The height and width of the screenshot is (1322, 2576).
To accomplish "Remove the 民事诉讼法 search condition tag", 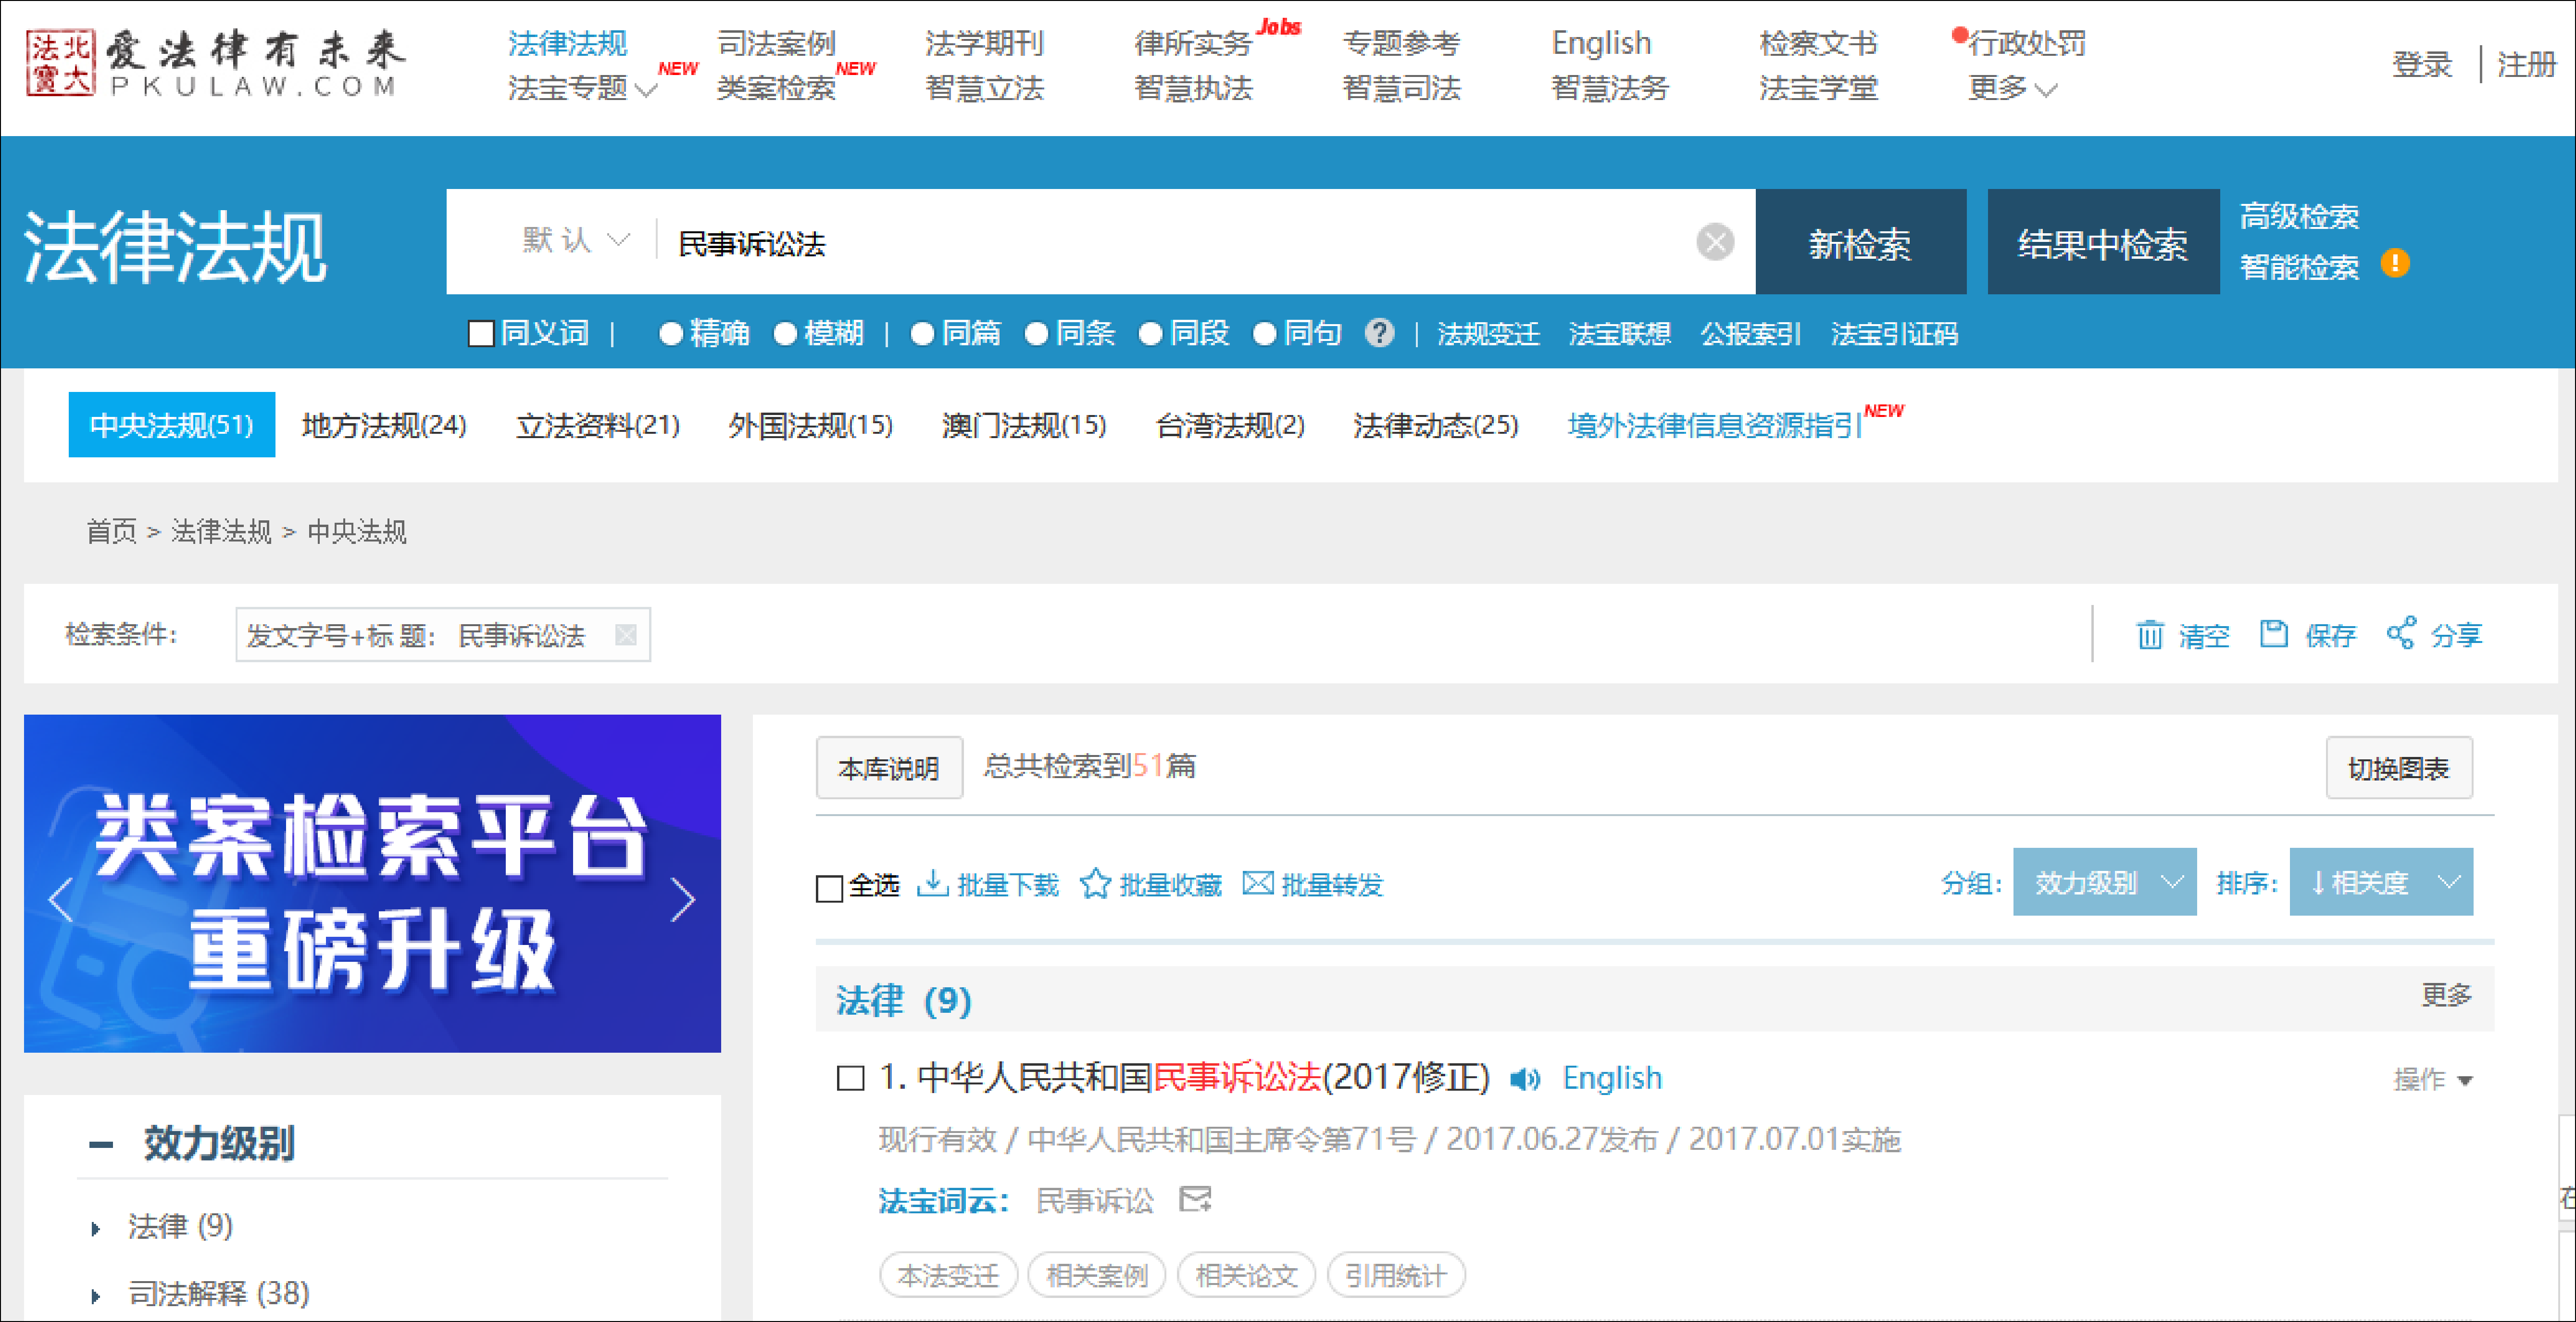I will (x=626, y=634).
